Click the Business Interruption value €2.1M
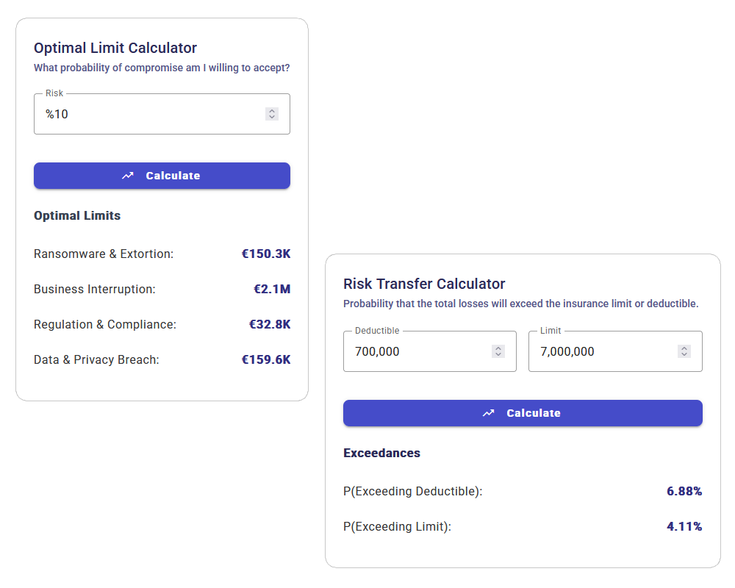 272,289
